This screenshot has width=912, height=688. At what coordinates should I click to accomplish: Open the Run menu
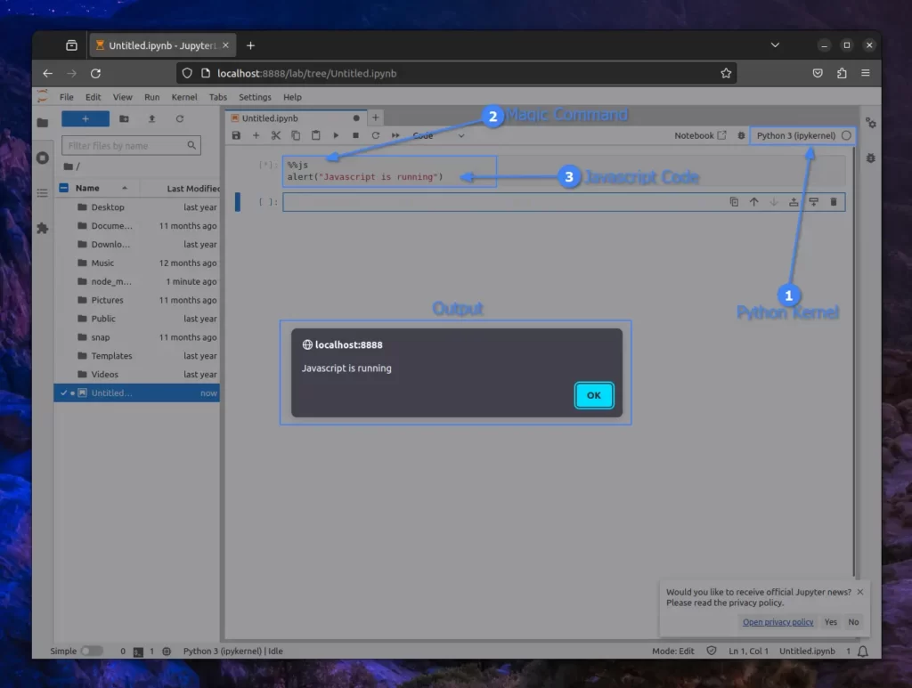[x=151, y=97]
